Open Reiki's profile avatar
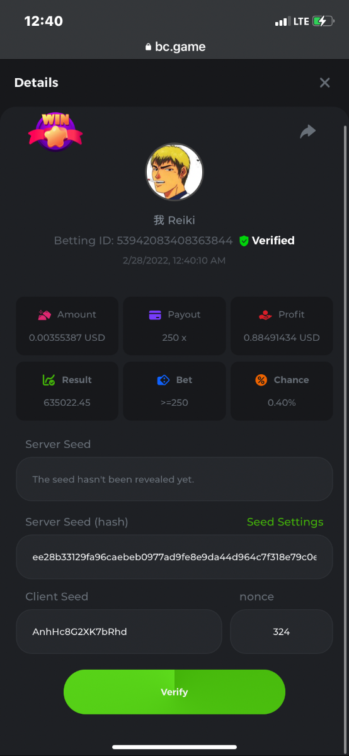The height and width of the screenshot is (756, 349). coord(174,171)
